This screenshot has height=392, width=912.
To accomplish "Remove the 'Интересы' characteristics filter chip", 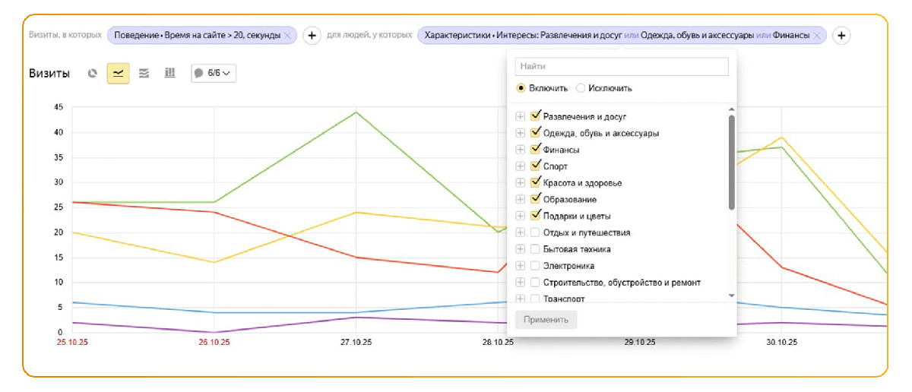I will pos(817,36).
